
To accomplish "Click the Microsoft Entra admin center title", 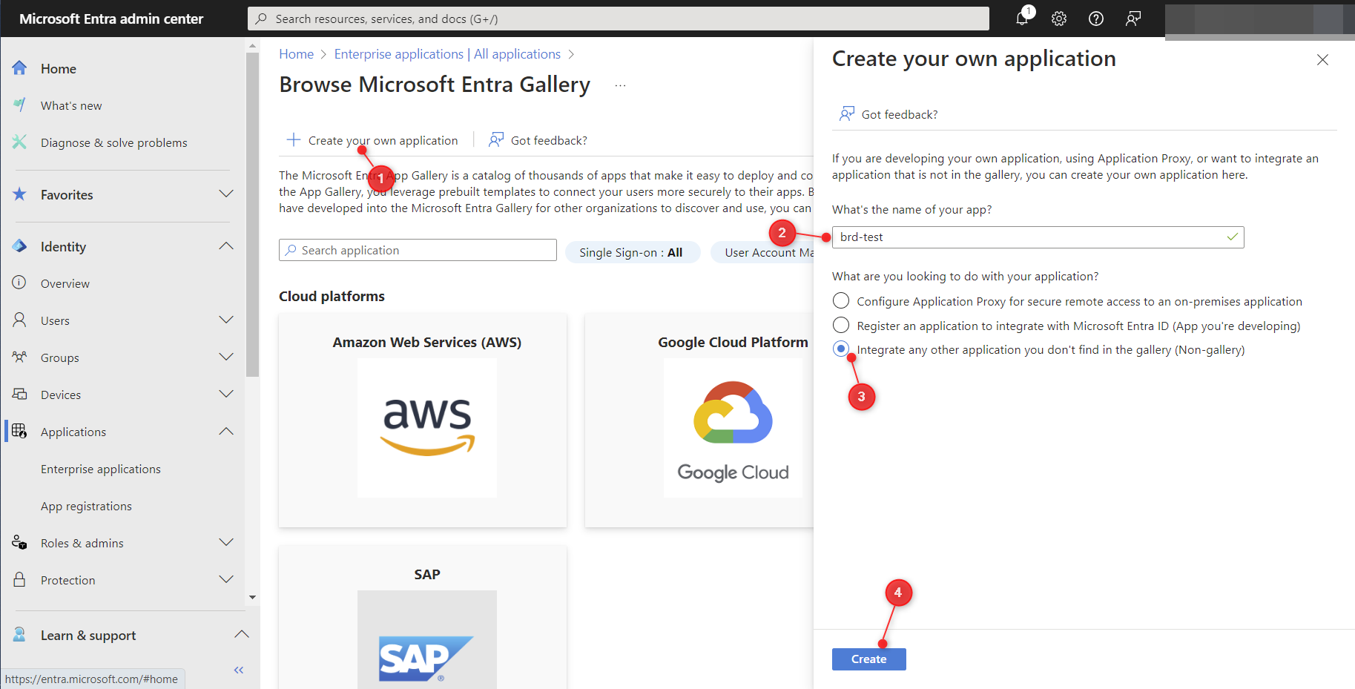I will click(x=111, y=19).
